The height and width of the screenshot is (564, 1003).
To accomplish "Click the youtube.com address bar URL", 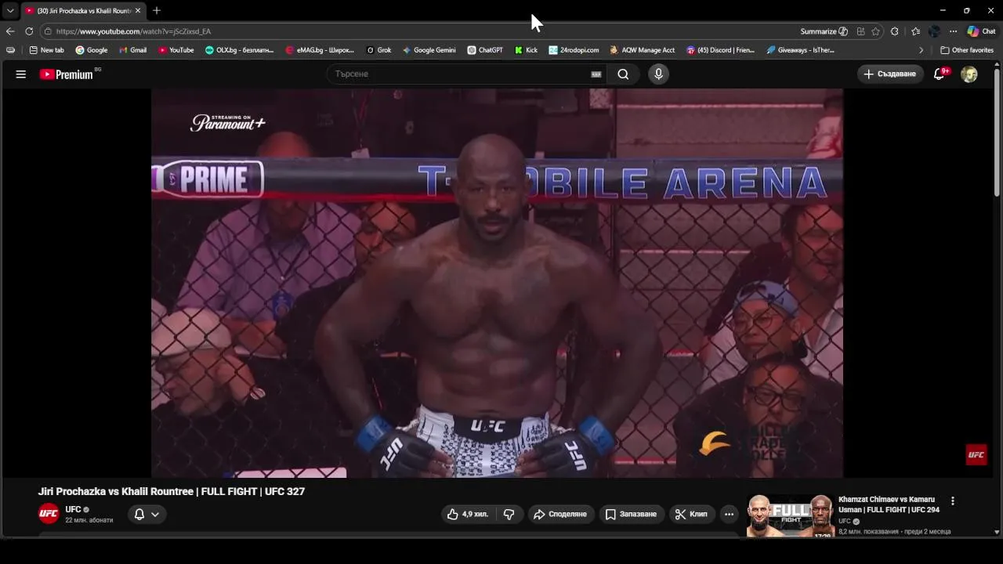I will [133, 31].
